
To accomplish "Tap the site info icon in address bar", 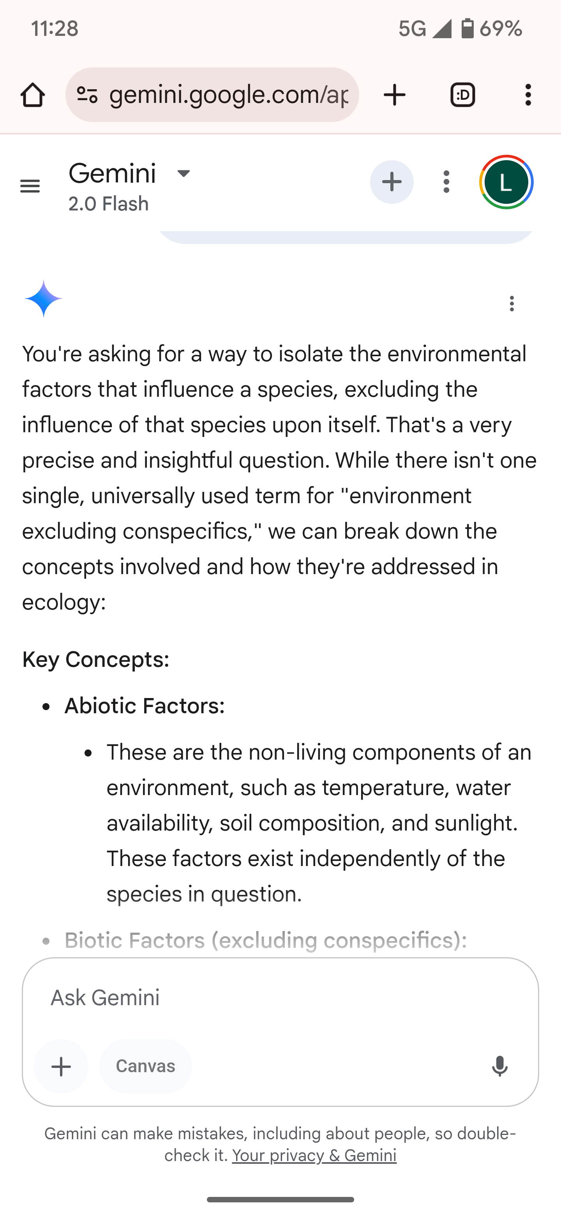I will coord(87,95).
